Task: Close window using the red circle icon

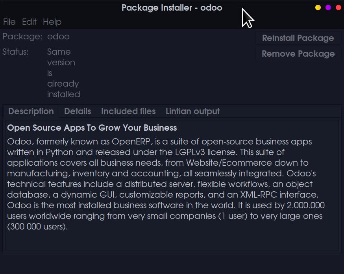Action: [x=338, y=7]
